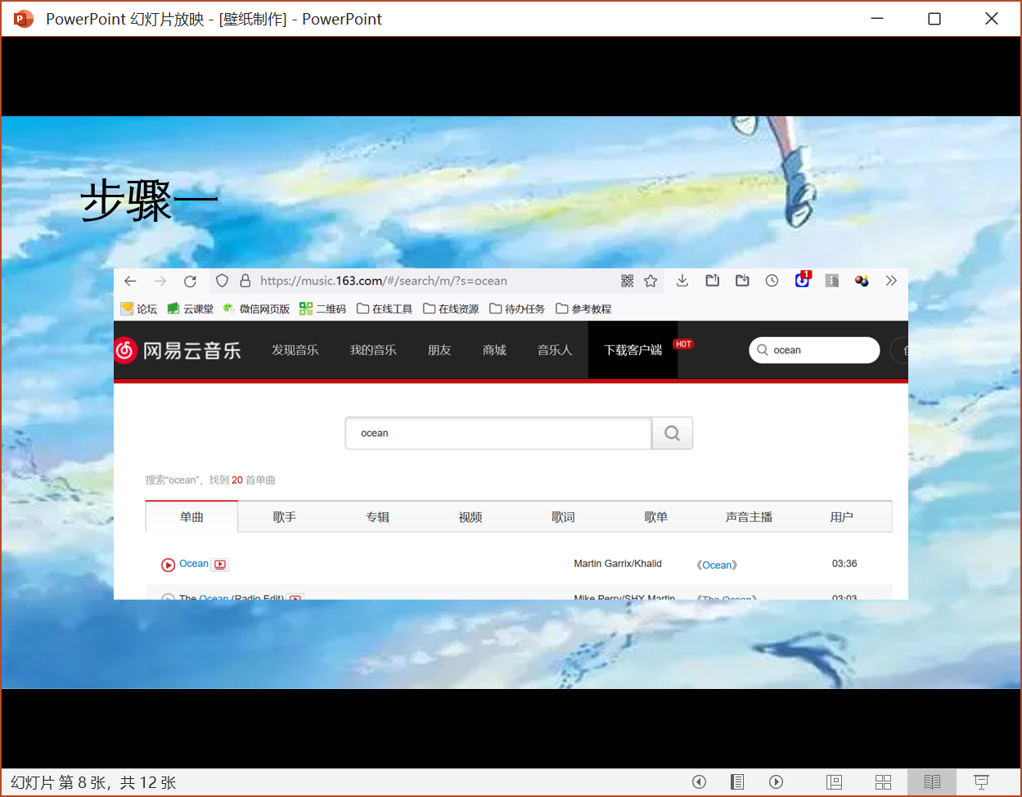Click 下载客户端 in the navigation bar
1022x797 pixels.
(x=633, y=350)
